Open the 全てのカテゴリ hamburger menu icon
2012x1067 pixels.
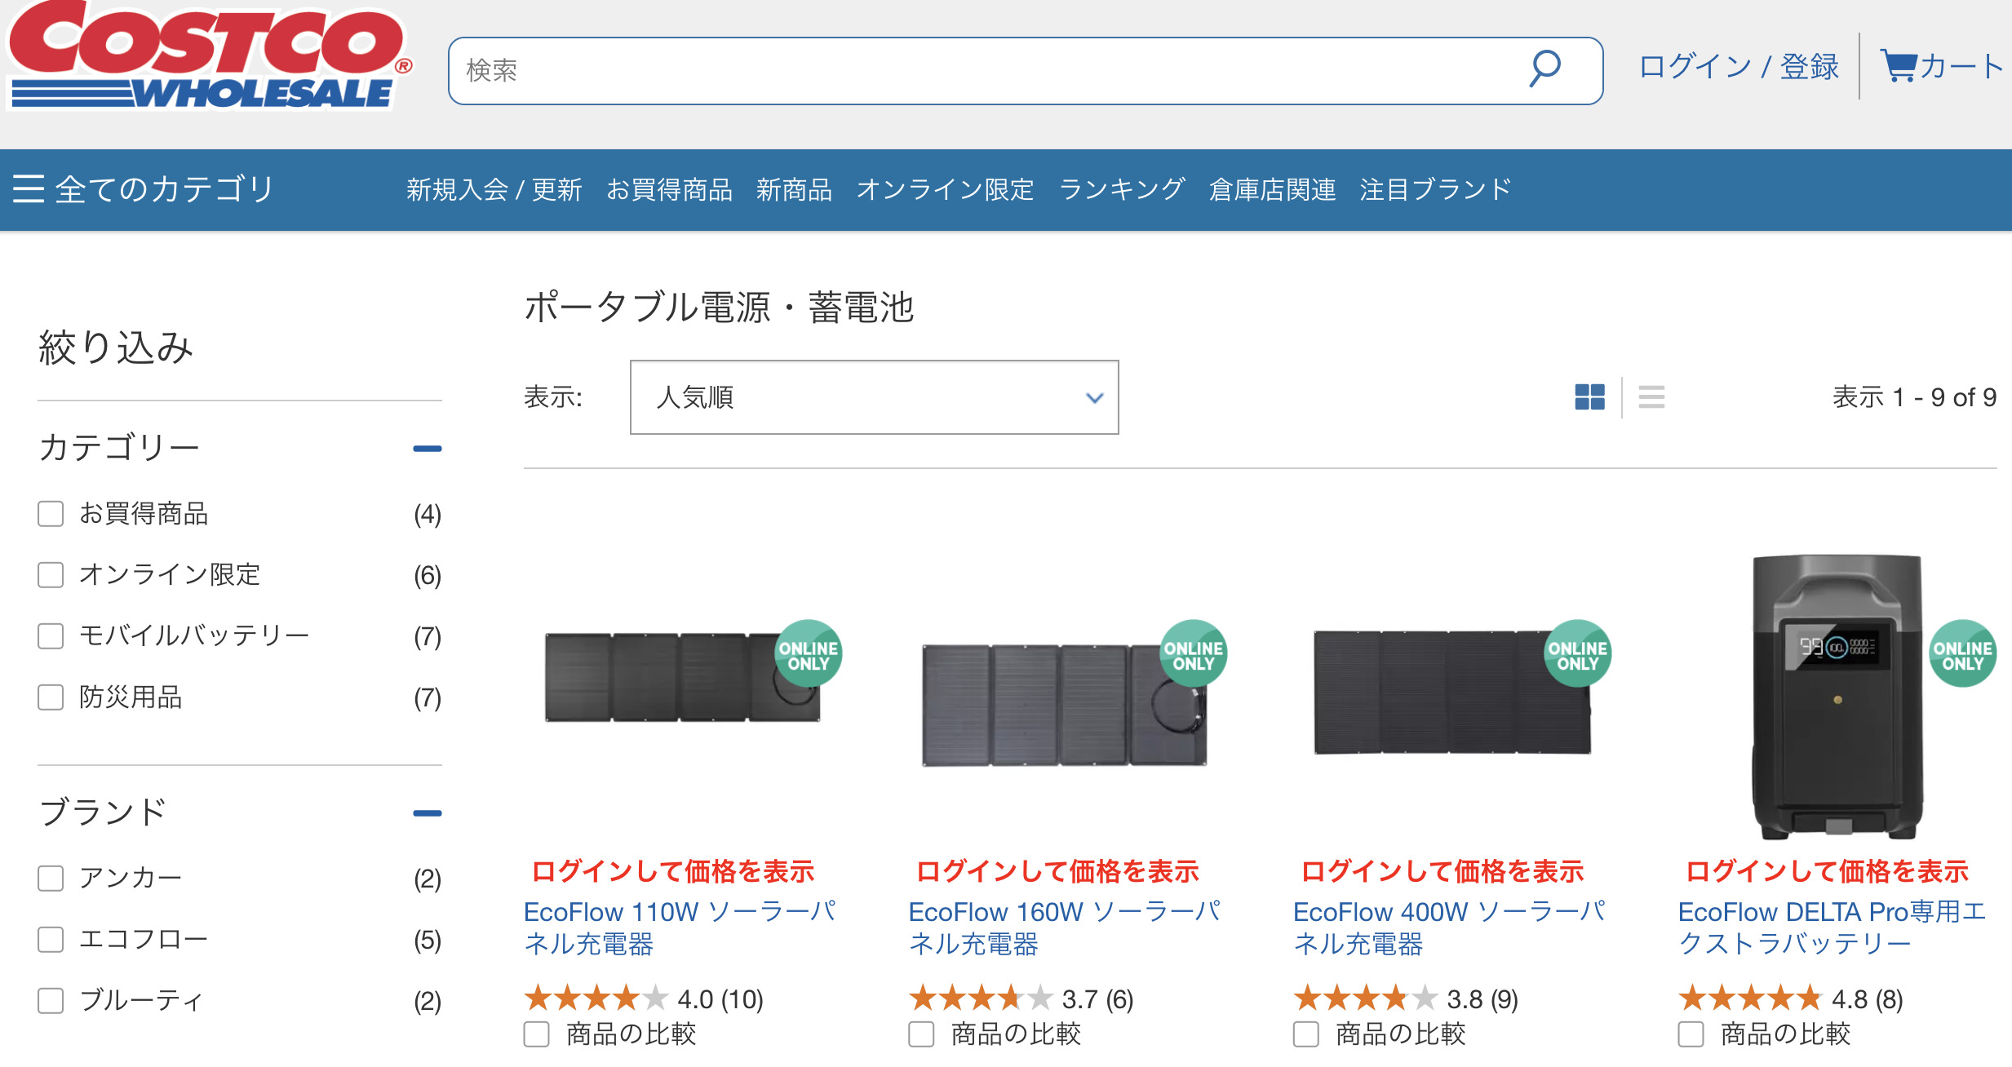click(28, 188)
